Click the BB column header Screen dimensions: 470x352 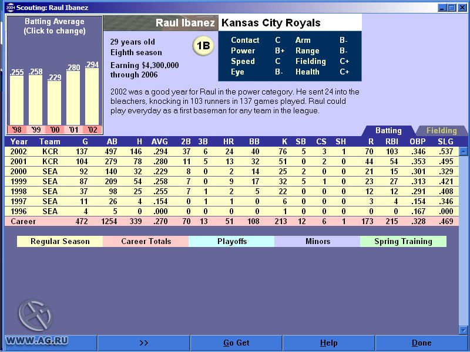coord(254,141)
